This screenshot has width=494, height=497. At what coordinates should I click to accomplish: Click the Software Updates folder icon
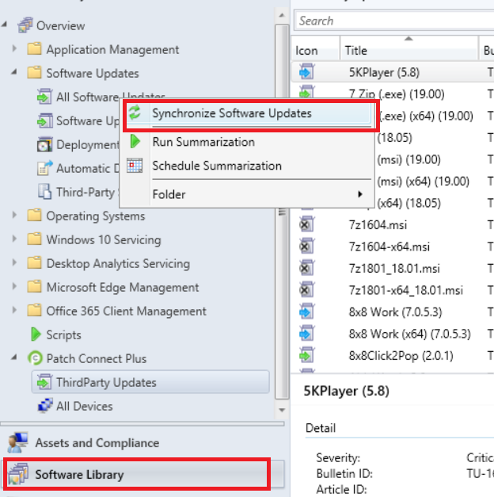[x=34, y=73]
